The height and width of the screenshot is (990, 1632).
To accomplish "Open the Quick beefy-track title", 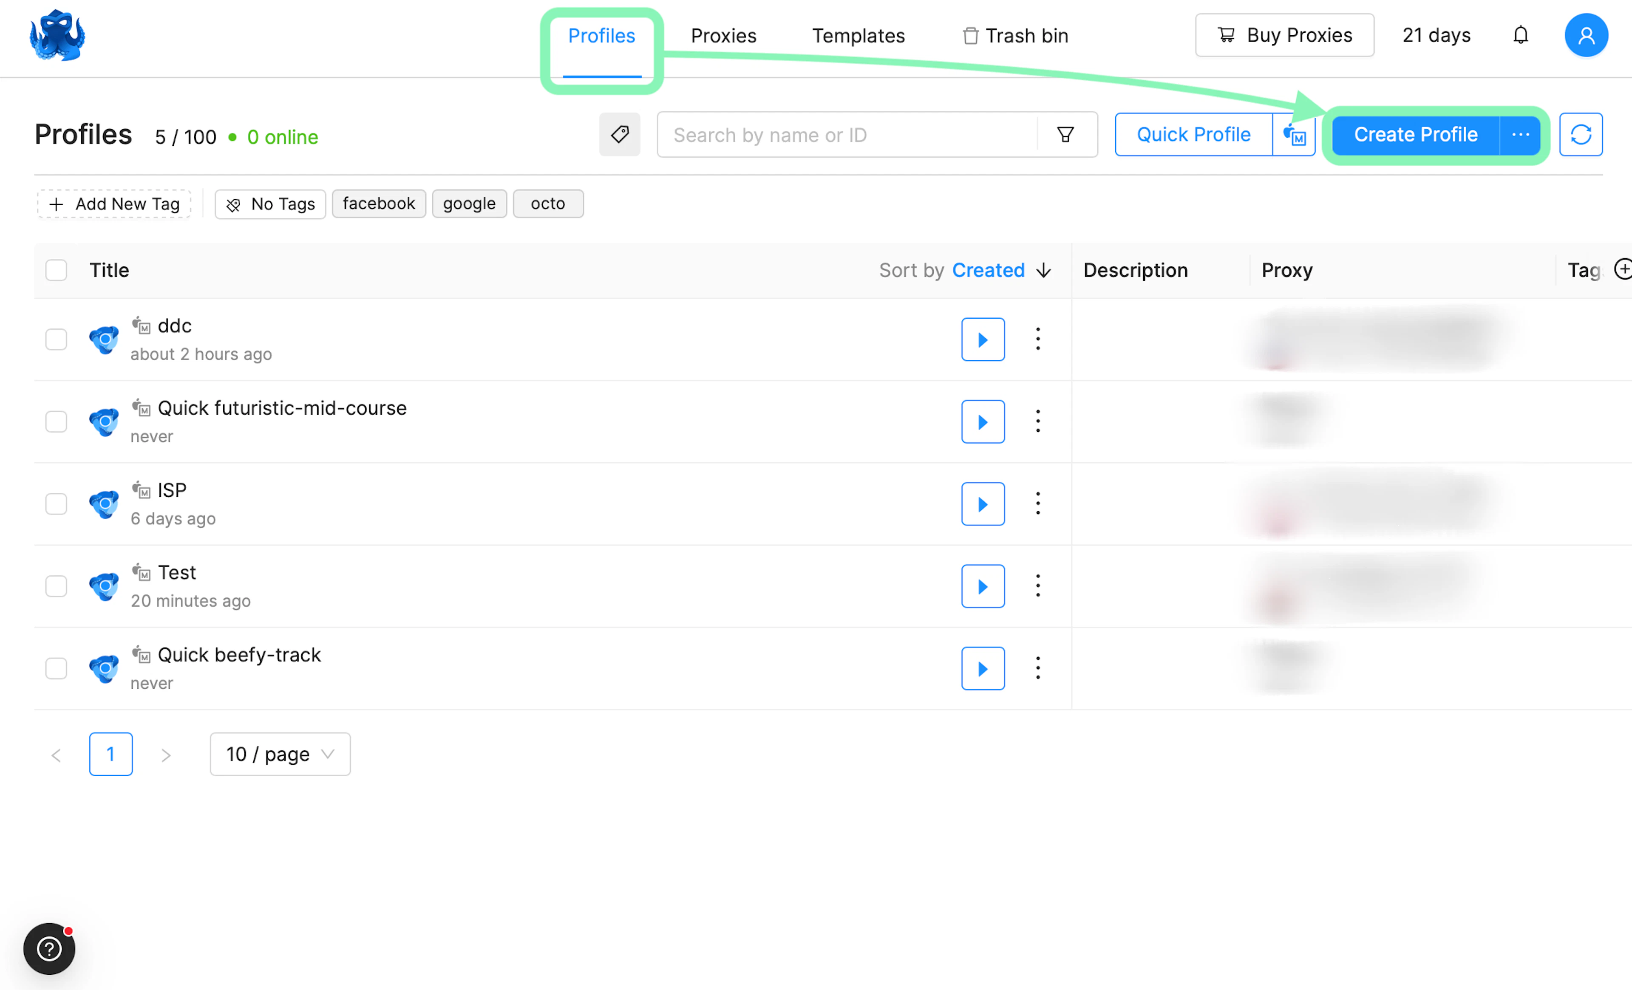I will 239,654.
